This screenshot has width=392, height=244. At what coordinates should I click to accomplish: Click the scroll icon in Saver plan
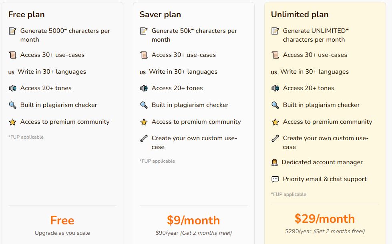[x=144, y=55]
